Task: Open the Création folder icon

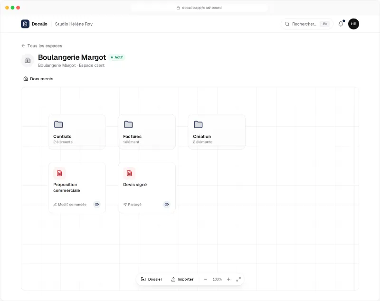Action: coord(198,124)
